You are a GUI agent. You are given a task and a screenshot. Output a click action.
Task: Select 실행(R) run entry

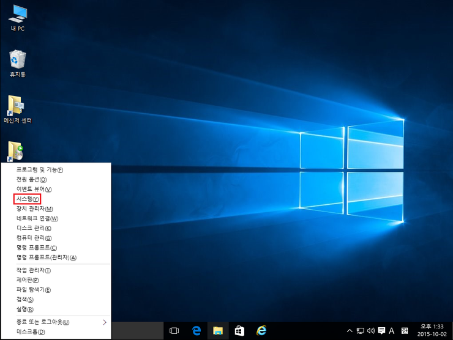coord(56,309)
